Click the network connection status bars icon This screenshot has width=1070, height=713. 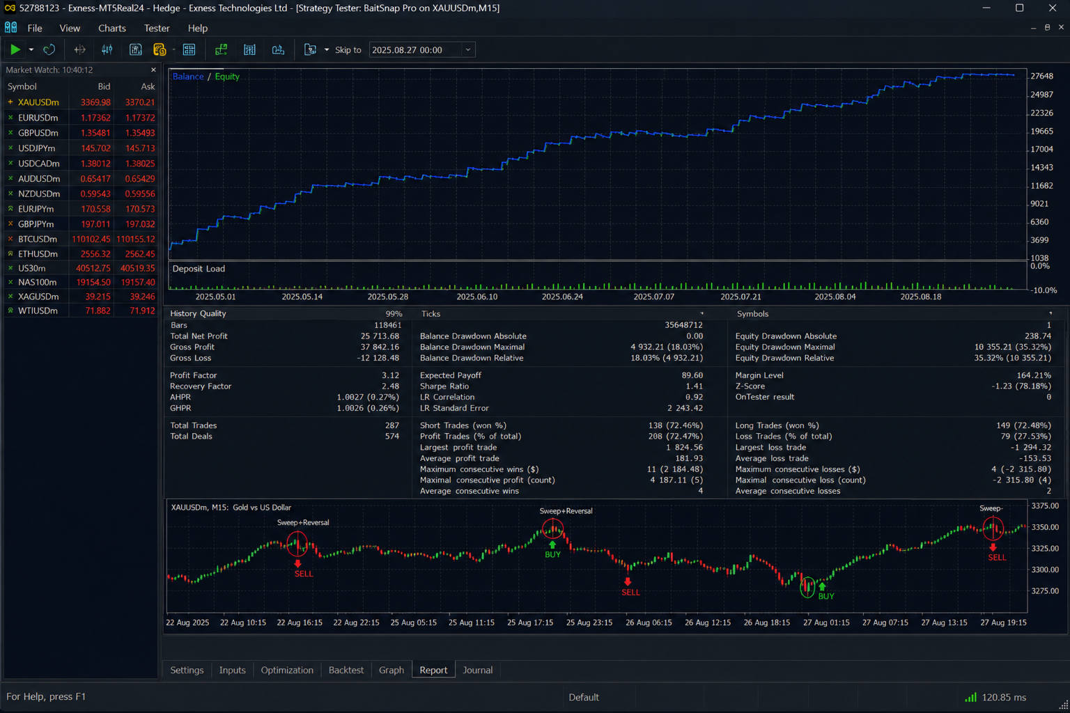970,697
